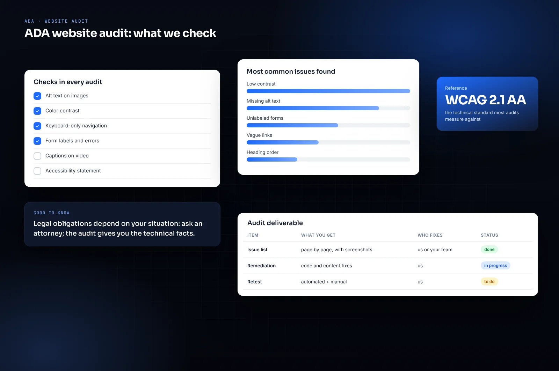The image size is (559, 371).
Task: Click the Missing alt text bar
Action: tap(328, 108)
